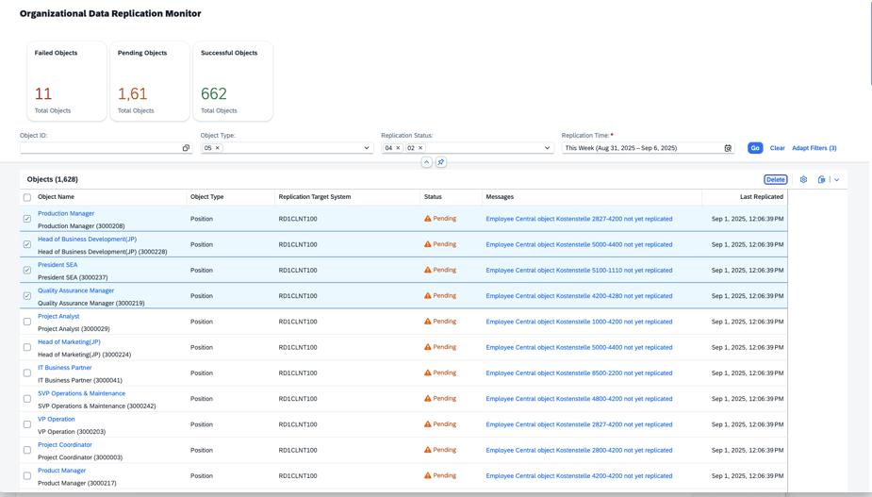Click the Clear filters button
The height and width of the screenshot is (497, 872).
click(x=777, y=148)
